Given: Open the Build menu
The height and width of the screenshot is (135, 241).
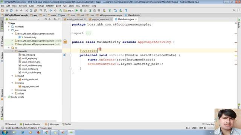Looking at the screenshot, I should point(58,6).
